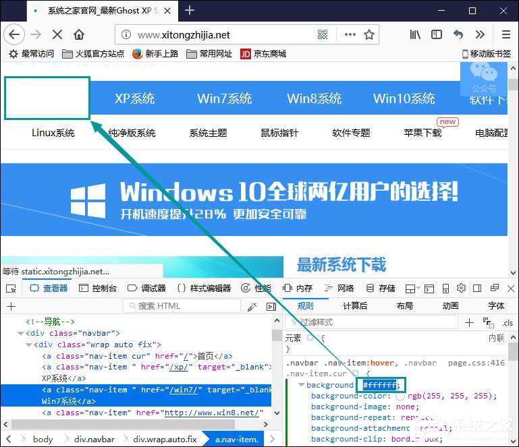Screen dimensions: 519x447
Task: Open the Firefox hamburger menu
Action: [506, 34]
